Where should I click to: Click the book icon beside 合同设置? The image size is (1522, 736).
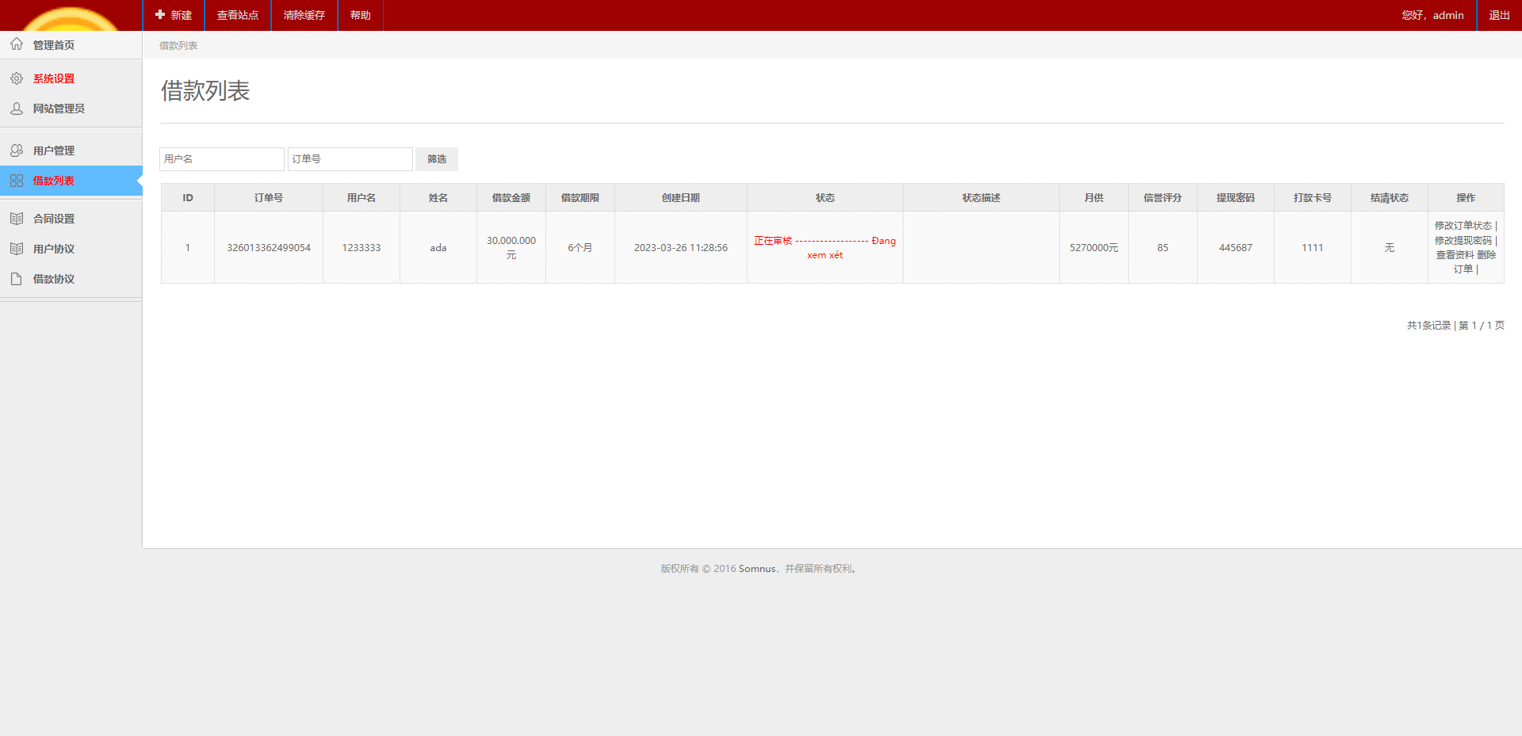coord(17,219)
